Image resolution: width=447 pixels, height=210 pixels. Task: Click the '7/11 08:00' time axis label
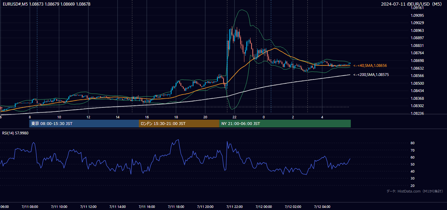[x=30, y=207]
